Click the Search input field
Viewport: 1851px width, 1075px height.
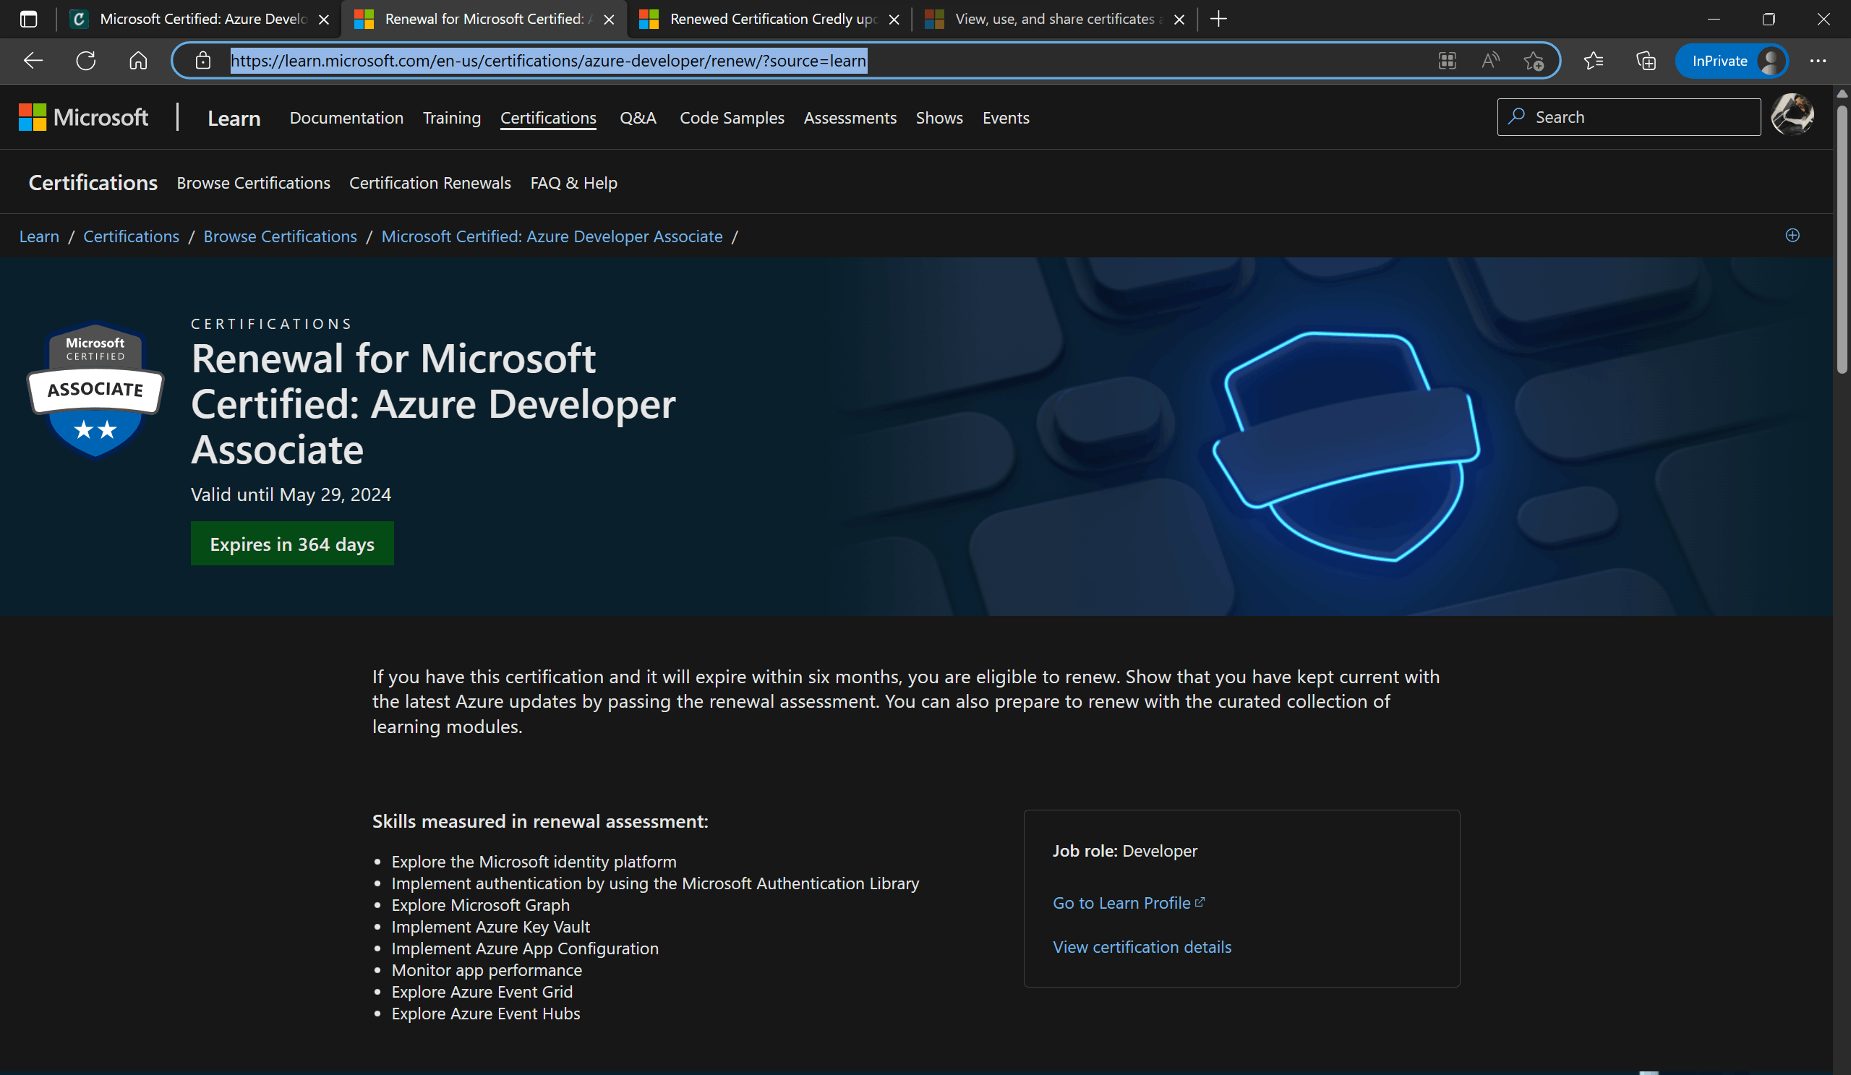(1628, 118)
